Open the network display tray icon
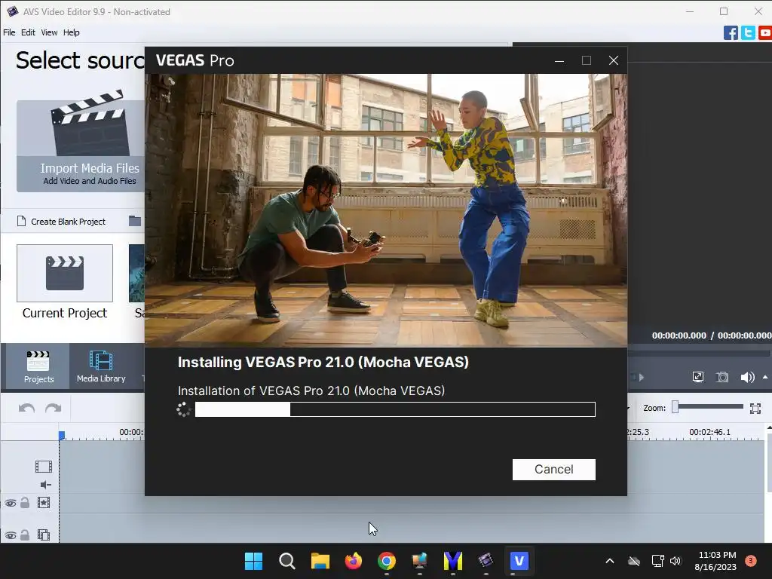 [x=657, y=561]
